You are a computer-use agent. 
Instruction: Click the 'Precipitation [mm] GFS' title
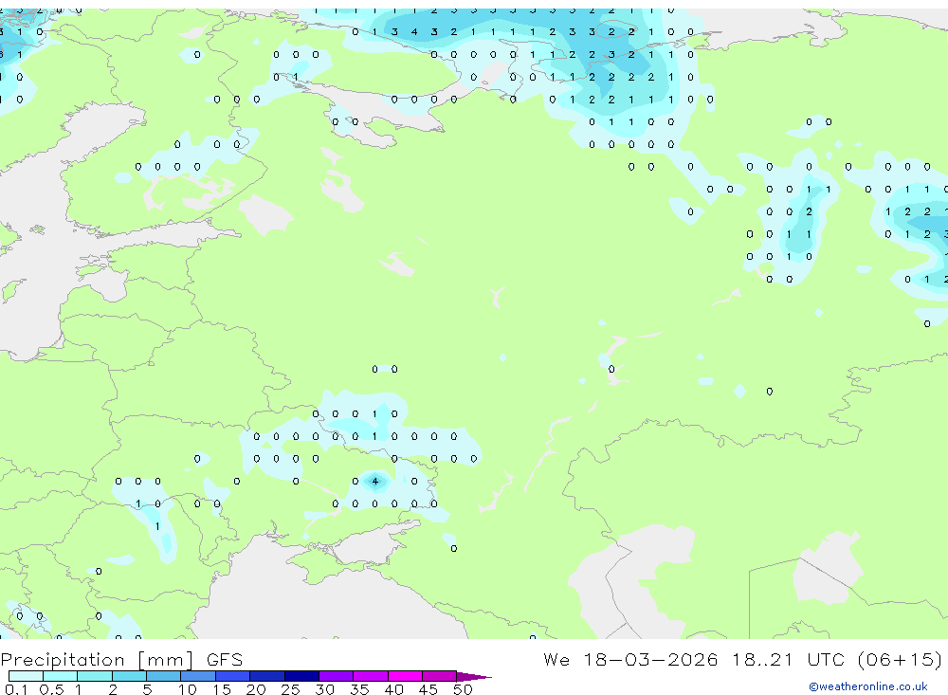click(x=121, y=659)
